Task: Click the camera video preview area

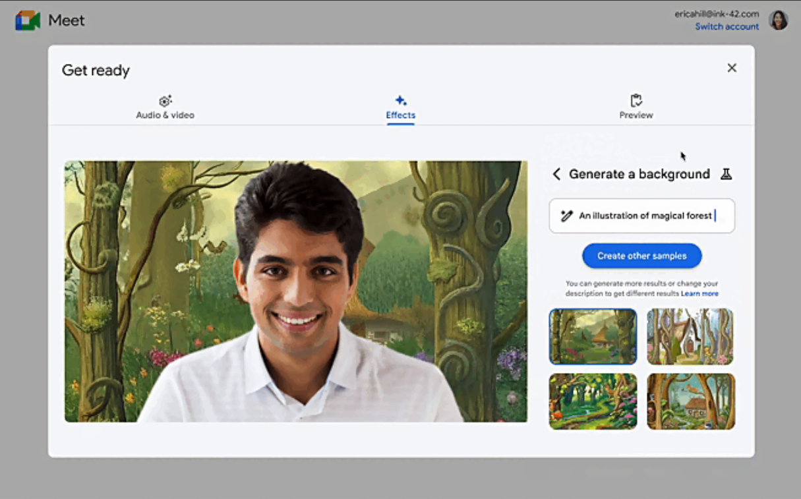Action: 295,290
